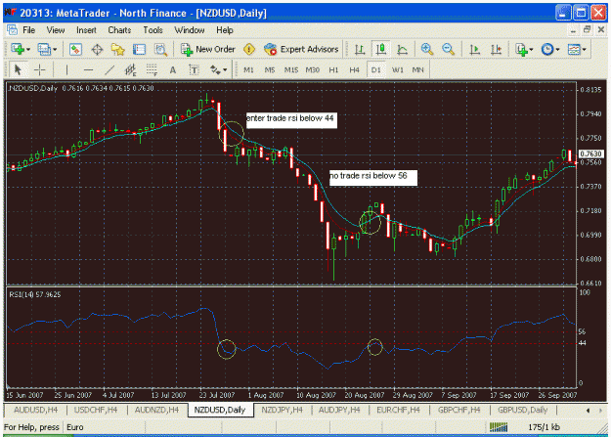Image resolution: width=611 pixels, height=437 pixels.
Task: Select the Text tool labeled A
Action: (173, 70)
